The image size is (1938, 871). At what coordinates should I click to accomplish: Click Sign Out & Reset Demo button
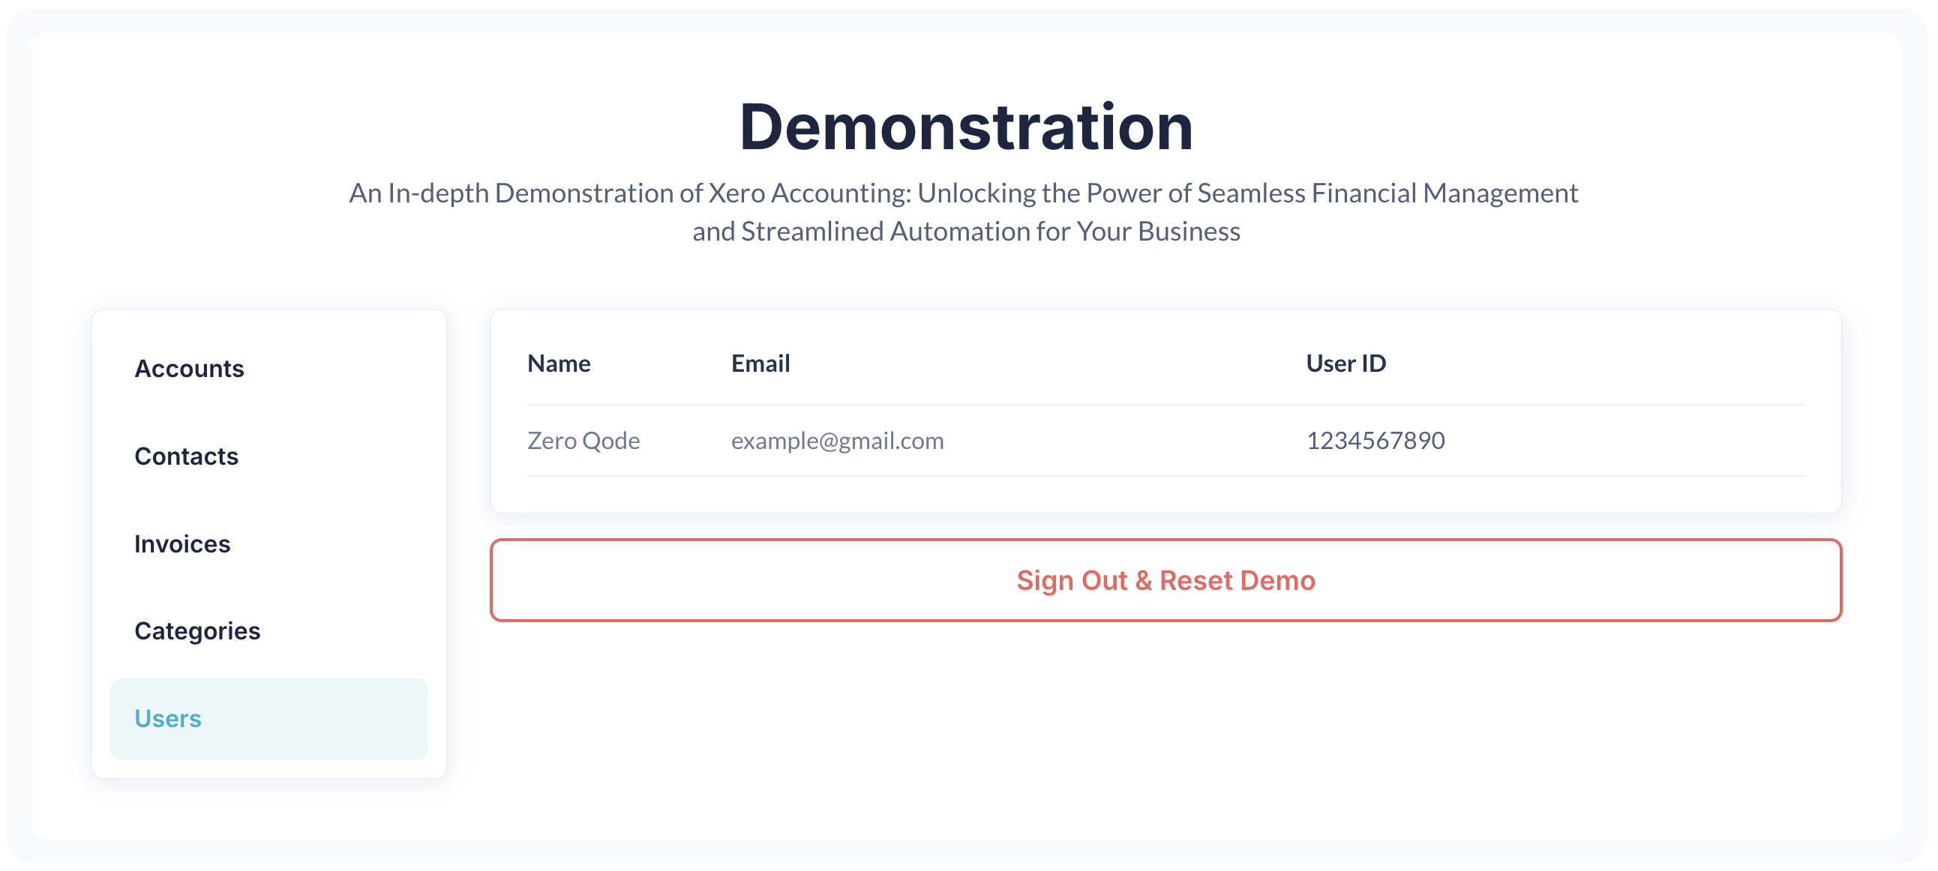(x=1165, y=581)
